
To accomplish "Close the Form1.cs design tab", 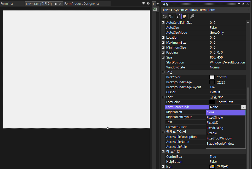I will [60, 4].
